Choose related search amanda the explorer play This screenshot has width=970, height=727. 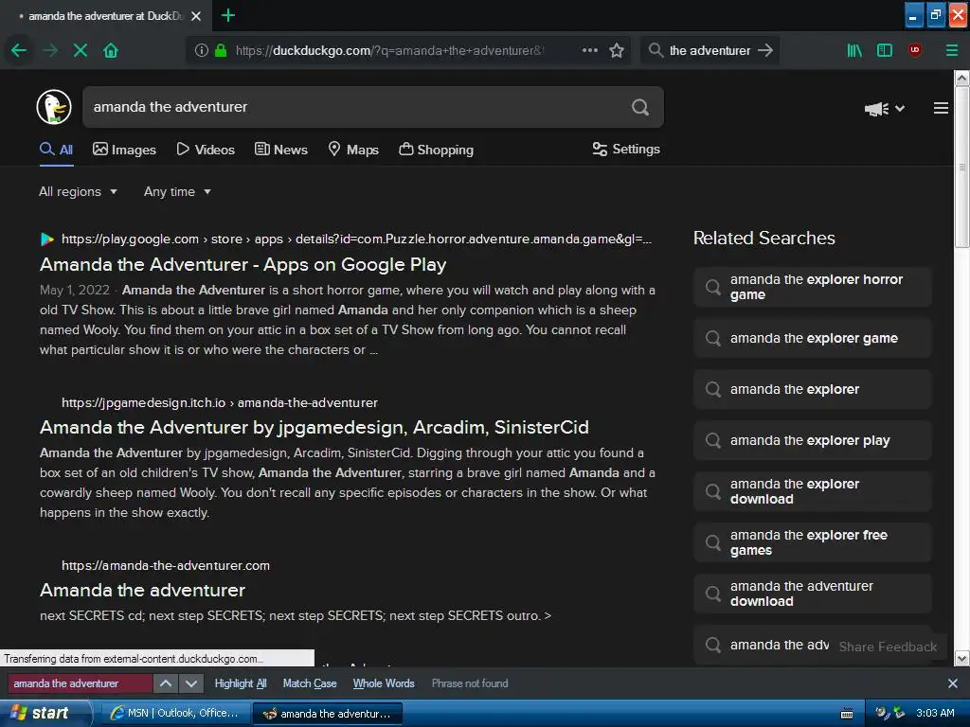pyautogui.click(x=812, y=440)
